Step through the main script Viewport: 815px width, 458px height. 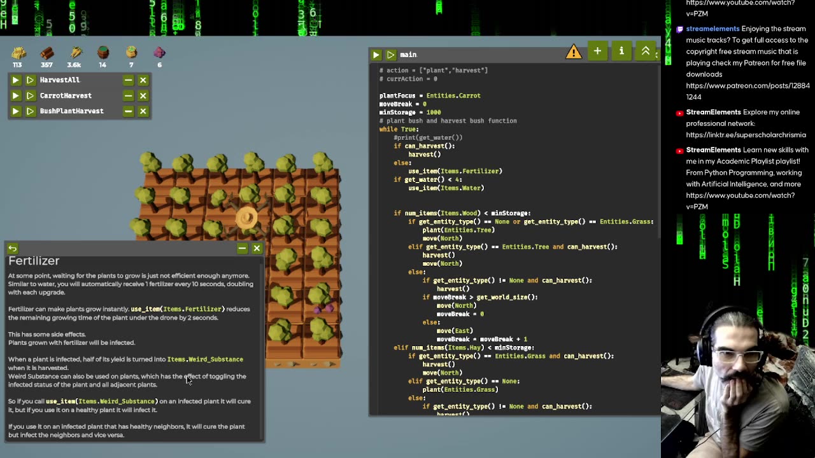point(391,55)
